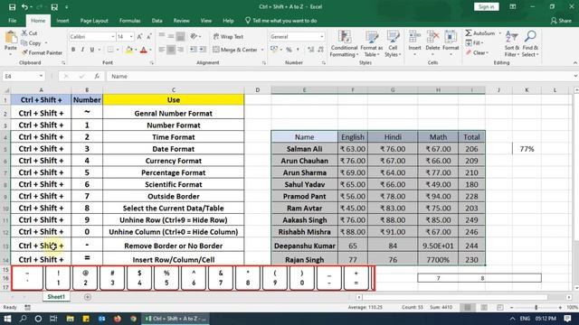Switch to Page Layout view icon

click(484, 307)
